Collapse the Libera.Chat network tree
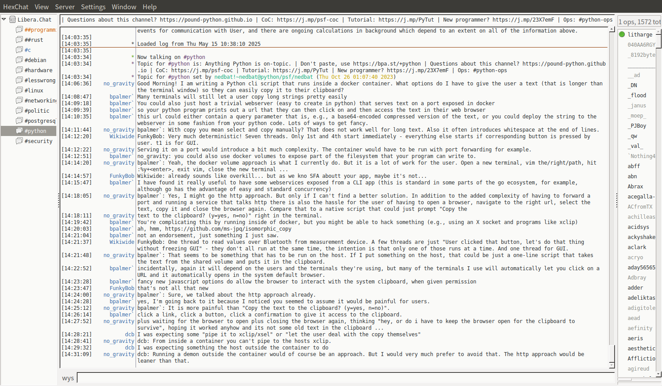Image resolution: width=662 pixels, height=386 pixels. (x=4, y=19)
